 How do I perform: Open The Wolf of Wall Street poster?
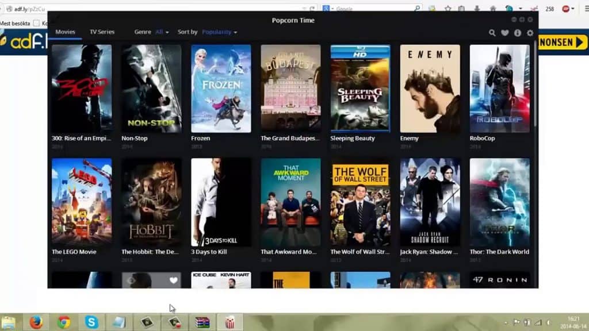(360, 202)
